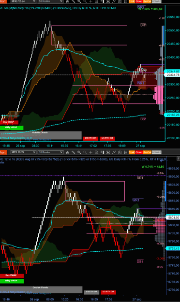The height and width of the screenshot is (302, 180).
Task: Click green Wkly VWAP button on MES chart
Action: click(x=12, y=281)
